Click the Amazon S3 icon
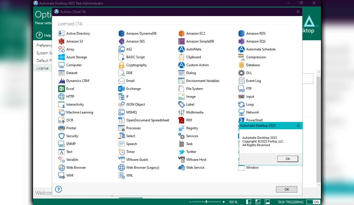 point(61,42)
